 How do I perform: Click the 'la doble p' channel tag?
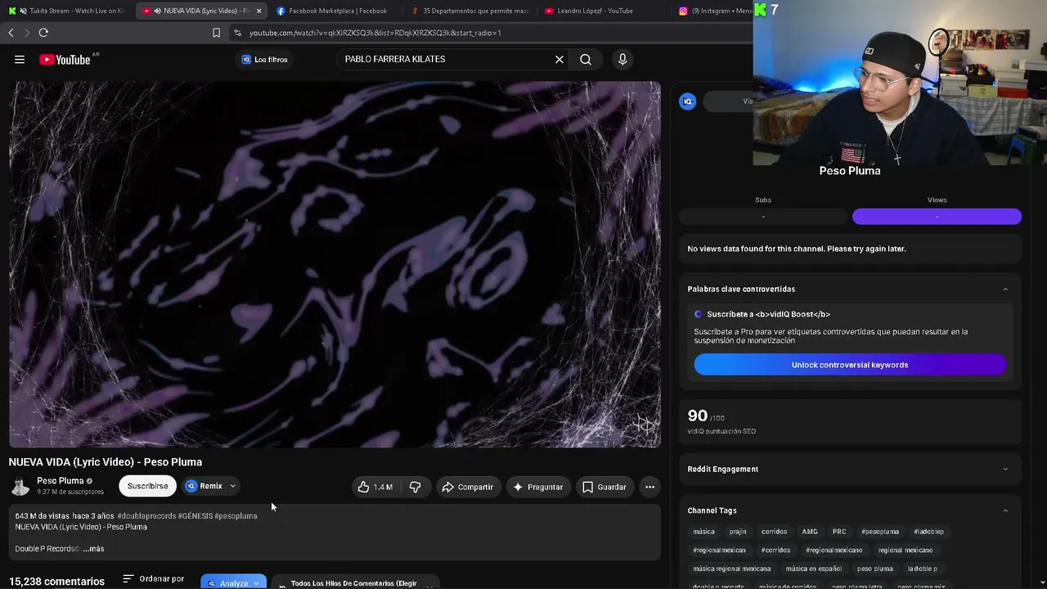coord(923,569)
